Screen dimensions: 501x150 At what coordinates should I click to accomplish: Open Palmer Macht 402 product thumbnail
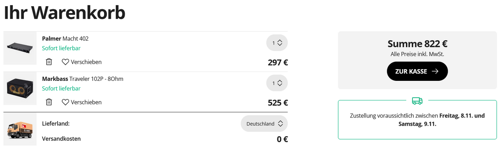click(x=20, y=48)
